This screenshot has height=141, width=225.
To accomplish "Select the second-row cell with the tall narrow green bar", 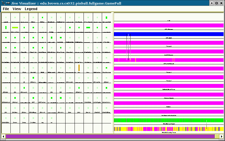I will (6, 28).
